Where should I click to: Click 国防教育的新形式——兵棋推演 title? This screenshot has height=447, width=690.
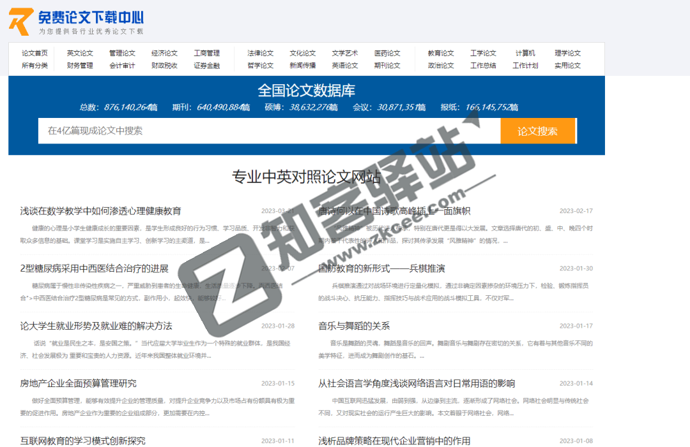(x=381, y=268)
